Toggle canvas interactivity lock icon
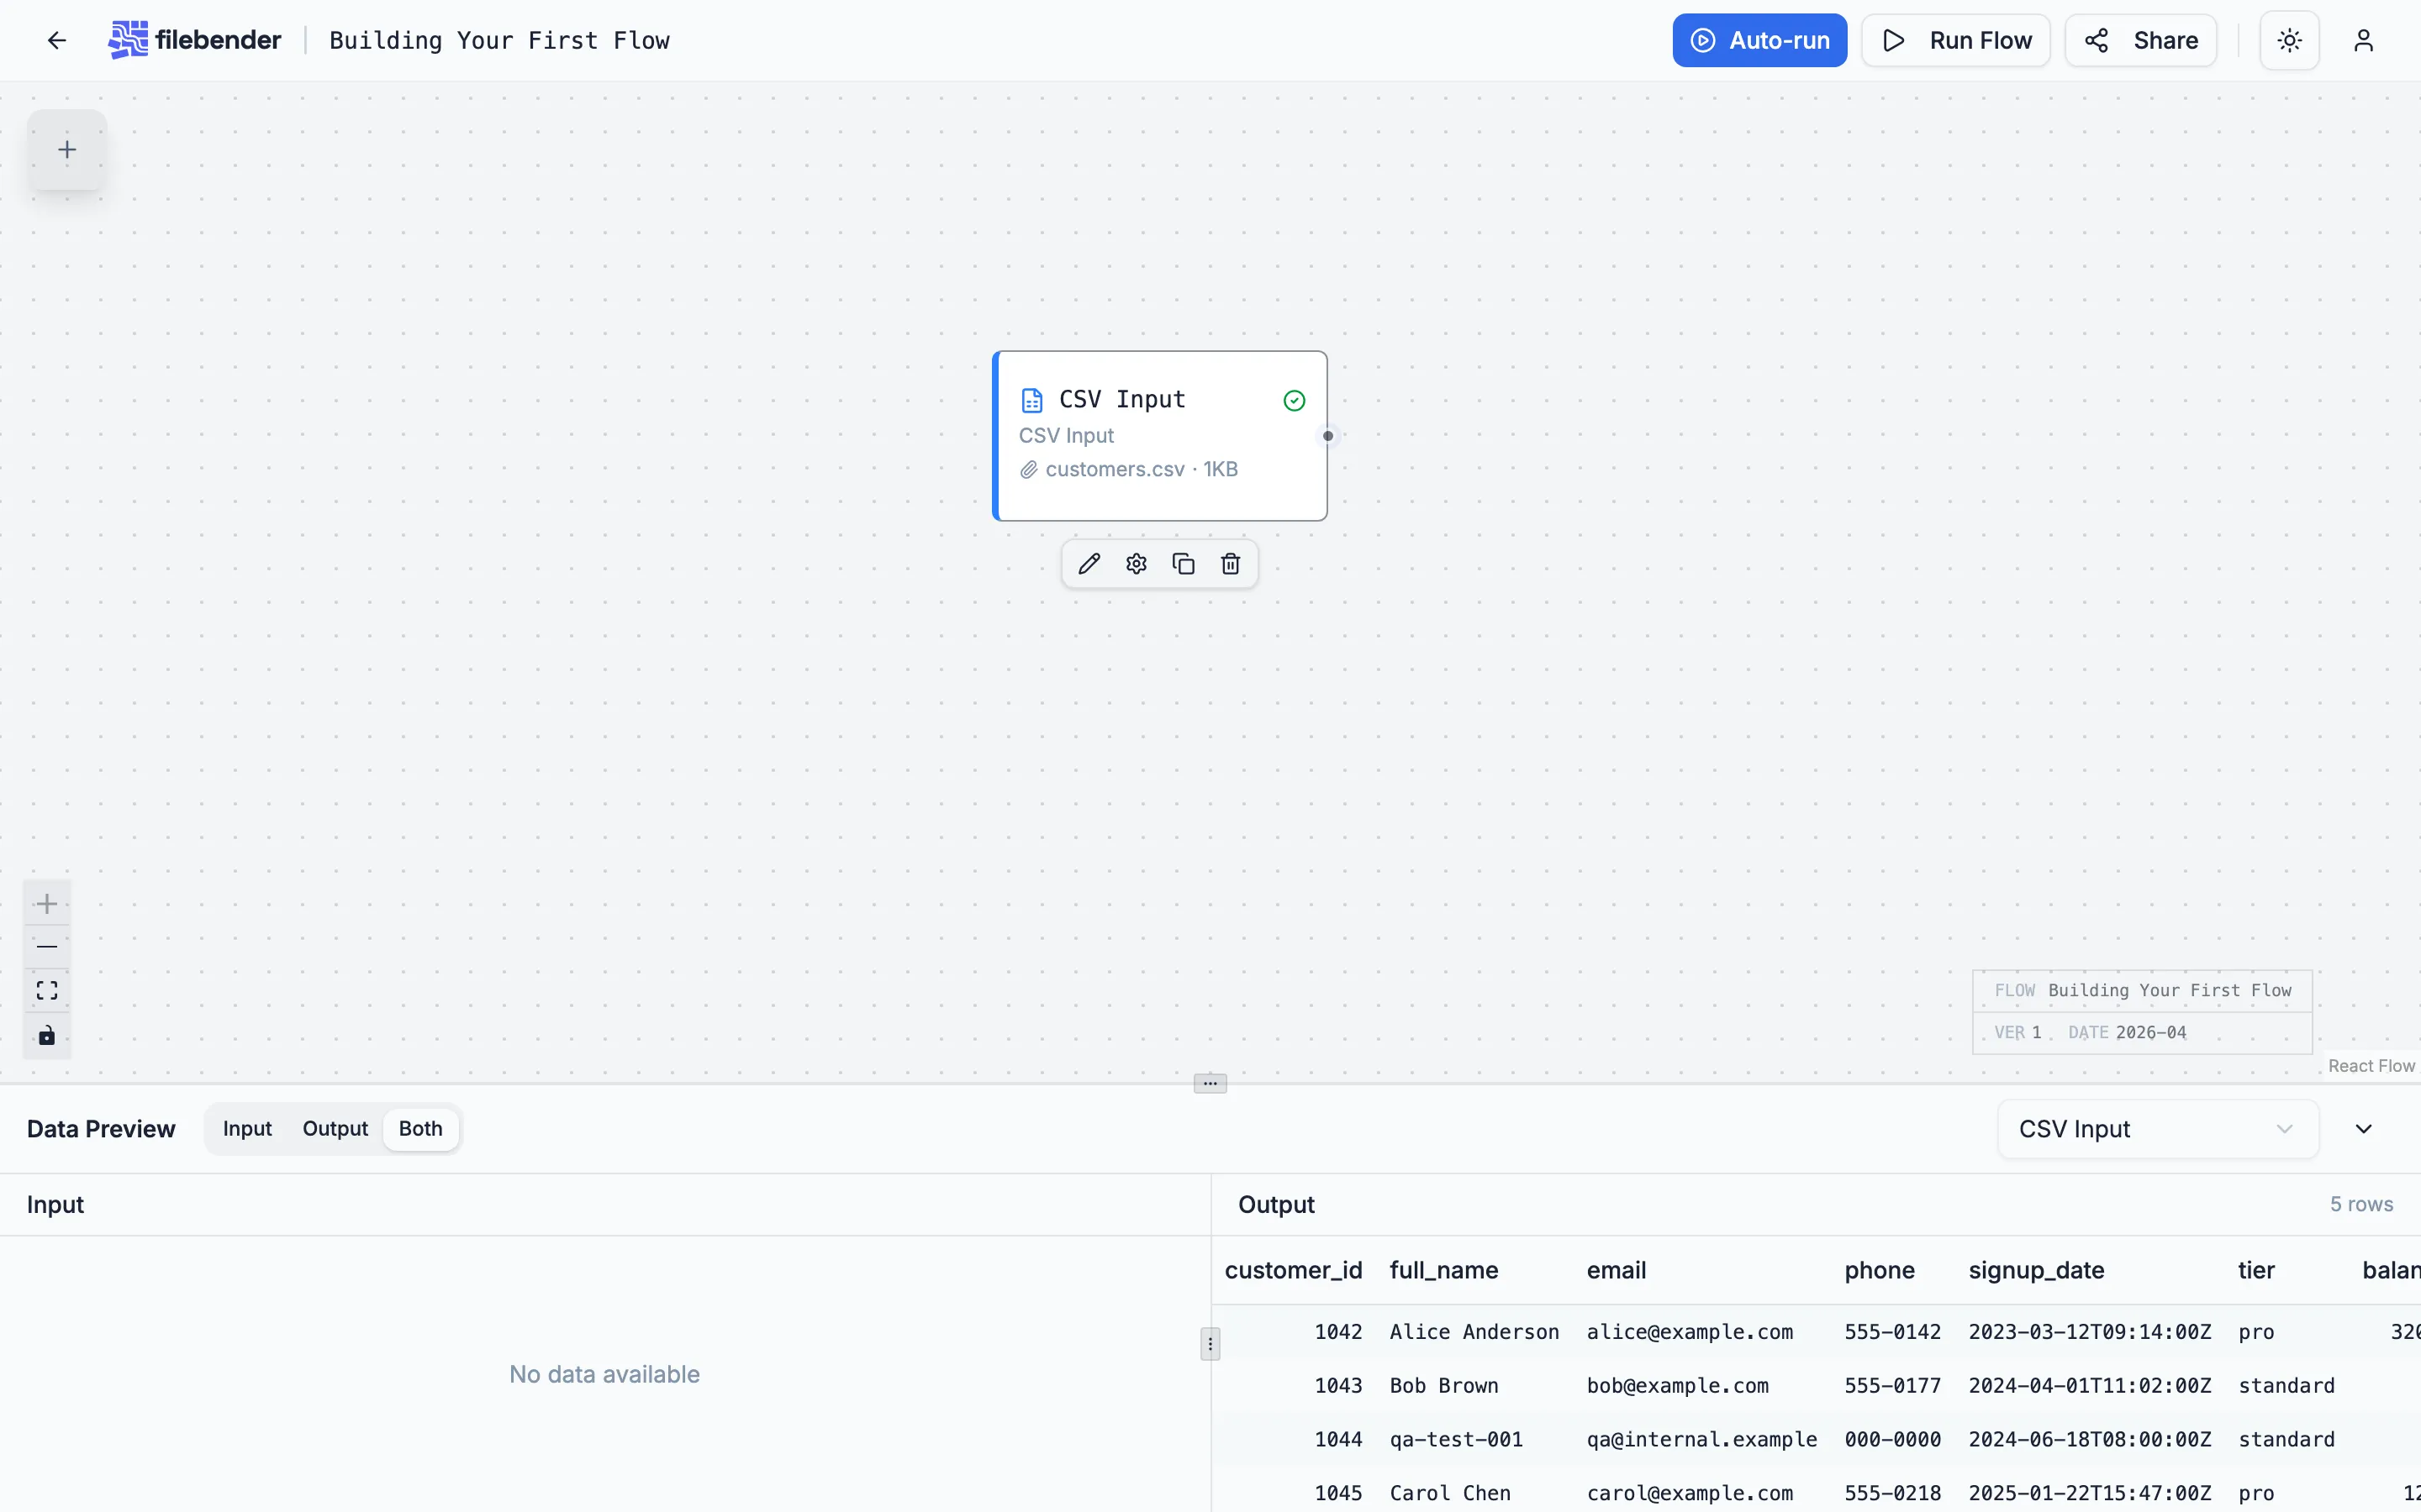 [47, 1035]
